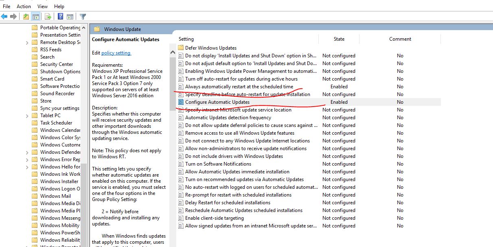Go up one level with folder icon

[x=26, y=17]
